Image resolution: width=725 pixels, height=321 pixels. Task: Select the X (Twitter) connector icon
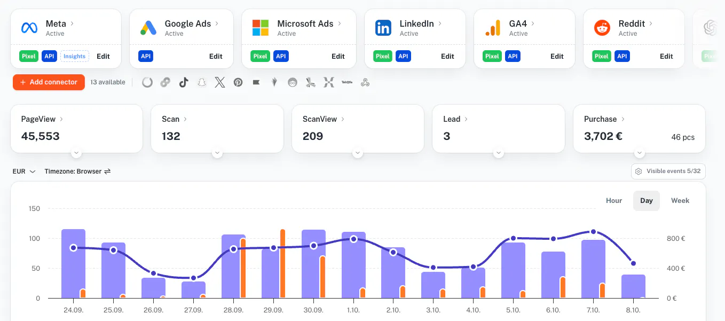(220, 82)
